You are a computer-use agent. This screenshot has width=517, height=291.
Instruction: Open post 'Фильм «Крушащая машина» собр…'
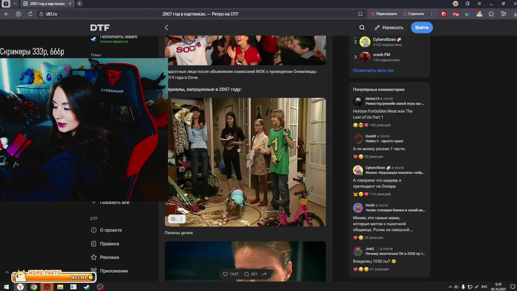click(395, 173)
